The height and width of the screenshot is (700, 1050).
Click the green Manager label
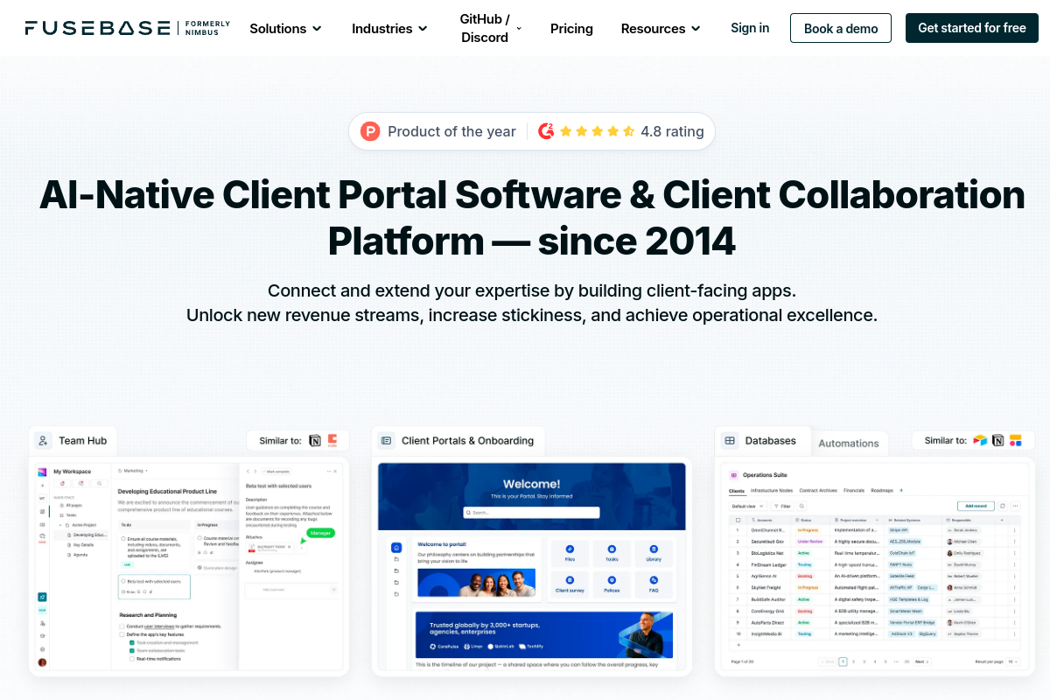321,532
